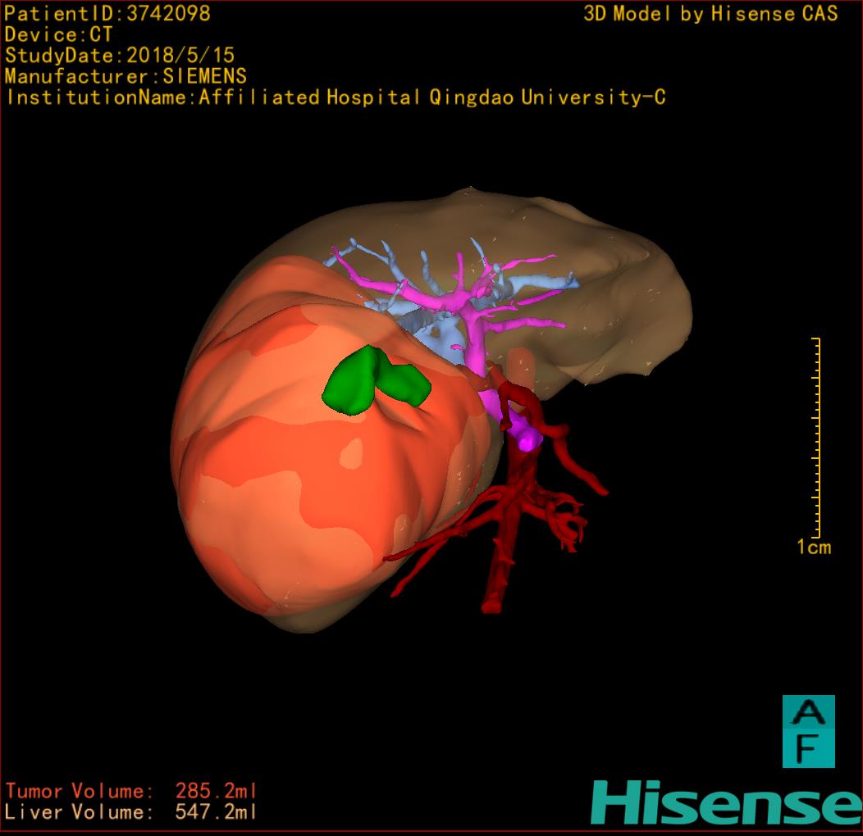Click the 'A' face of orientation cube

(x=808, y=713)
